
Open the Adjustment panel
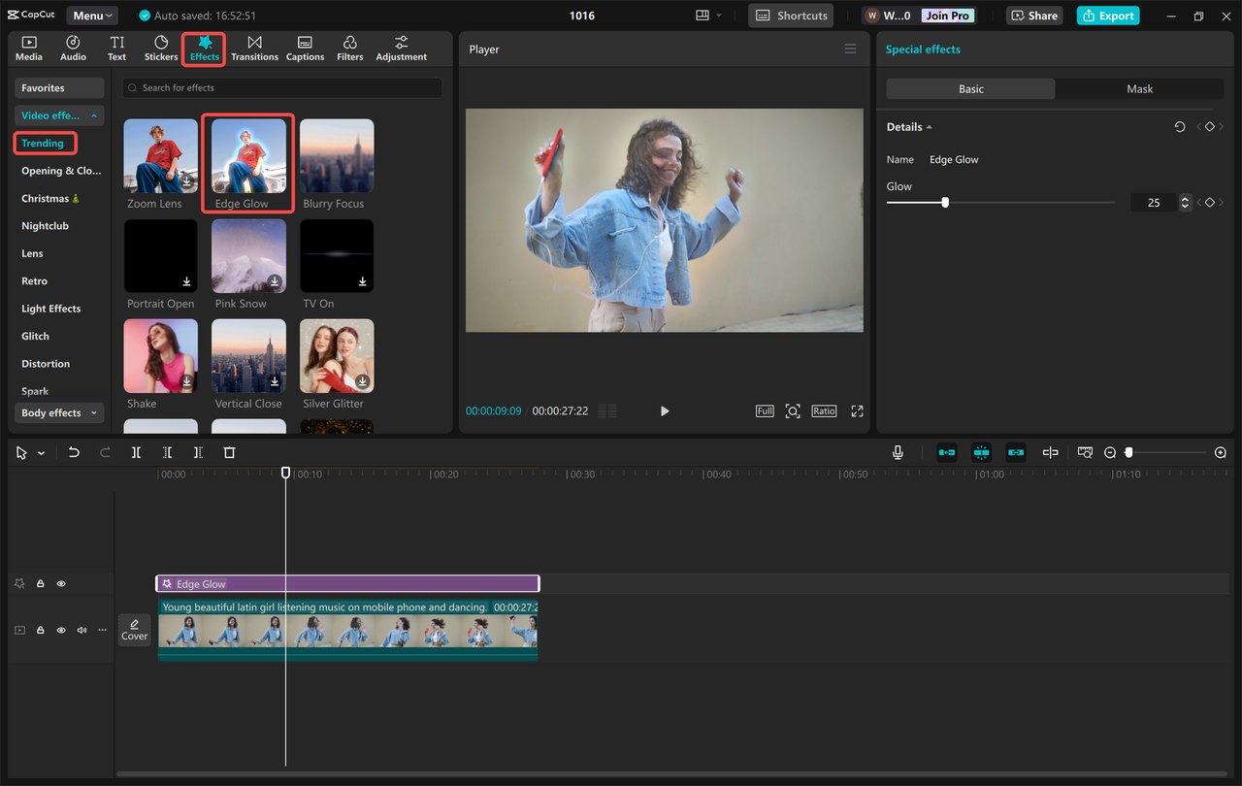[400, 47]
